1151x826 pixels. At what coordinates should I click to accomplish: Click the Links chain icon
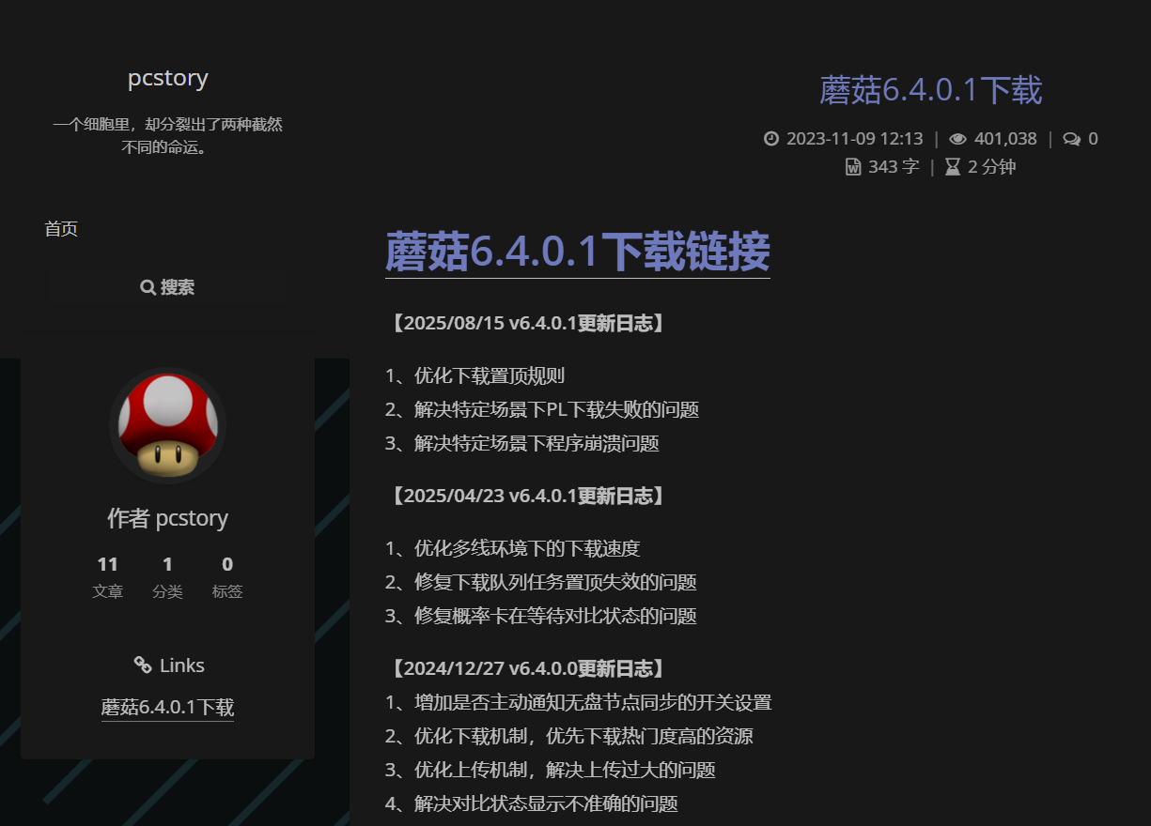[x=143, y=665]
